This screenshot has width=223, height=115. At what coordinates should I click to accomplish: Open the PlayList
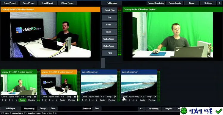click(168, 108)
